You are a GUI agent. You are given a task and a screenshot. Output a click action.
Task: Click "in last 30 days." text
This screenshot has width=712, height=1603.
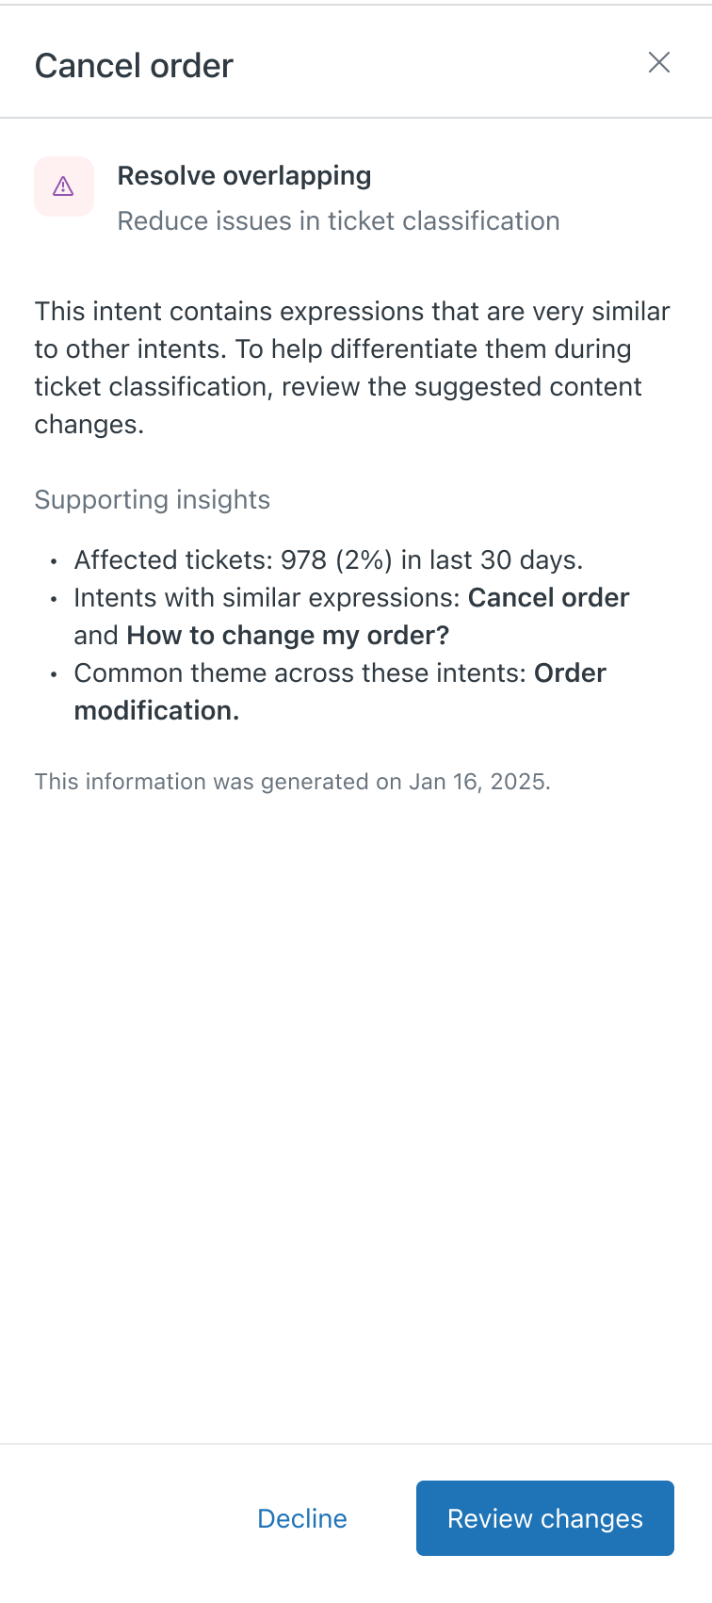click(x=492, y=560)
